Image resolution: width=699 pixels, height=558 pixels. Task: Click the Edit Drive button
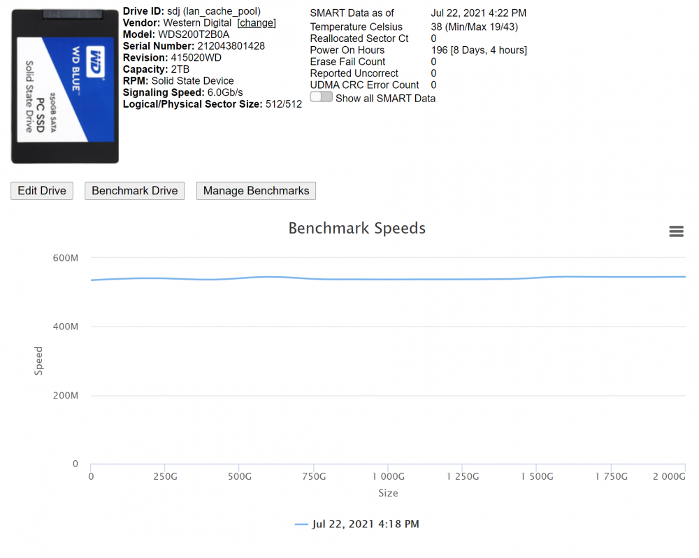pos(42,191)
